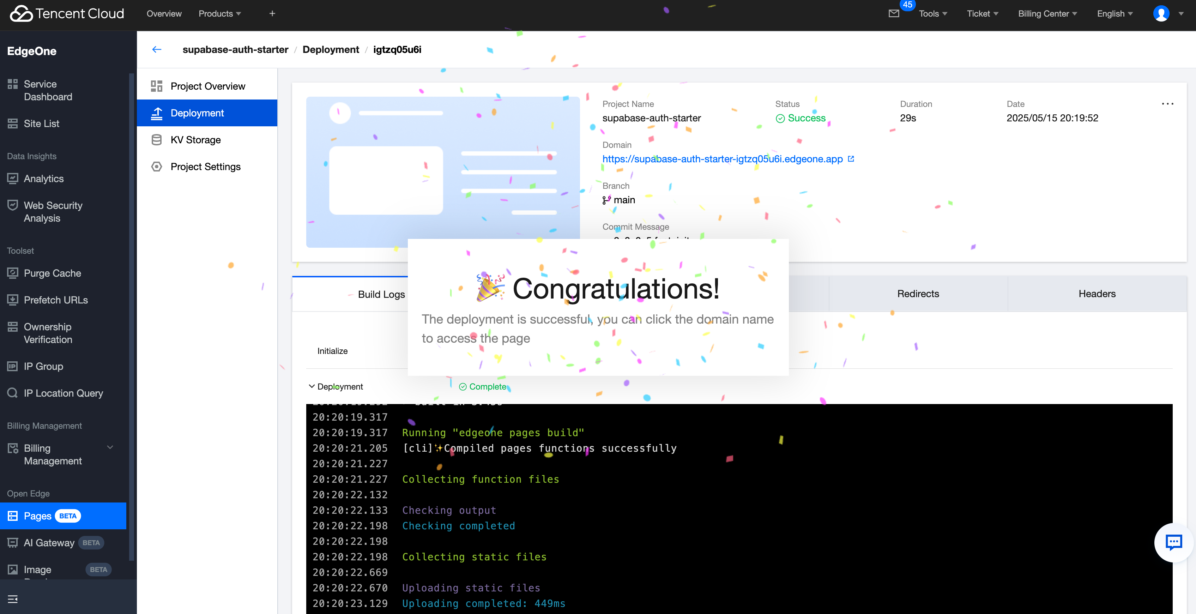Image resolution: width=1196 pixels, height=614 pixels.
Task: Click the deployment preview thumbnail
Action: (x=442, y=171)
